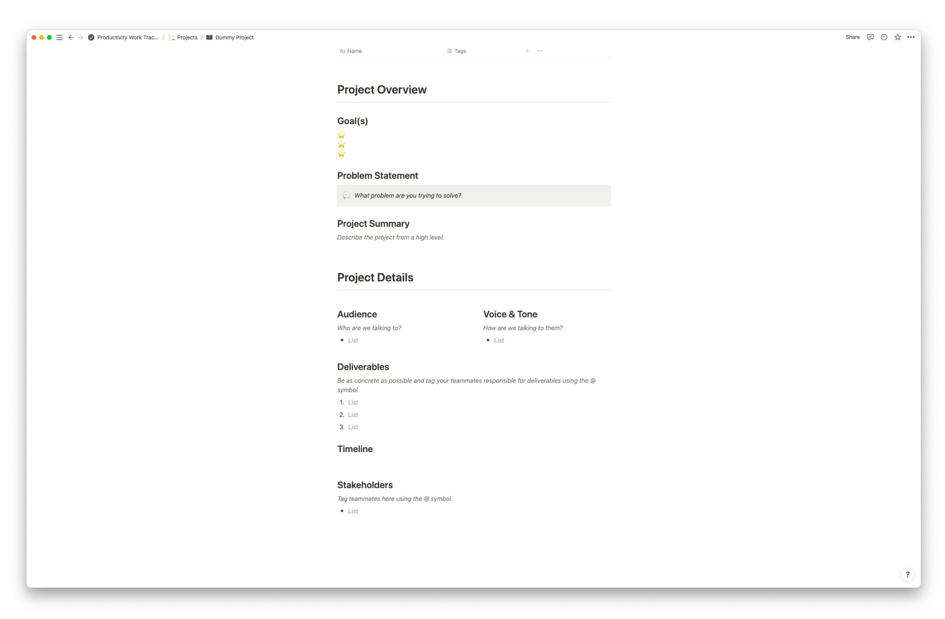
Task: Click the callout speech bubble icon
Action: (347, 195)
